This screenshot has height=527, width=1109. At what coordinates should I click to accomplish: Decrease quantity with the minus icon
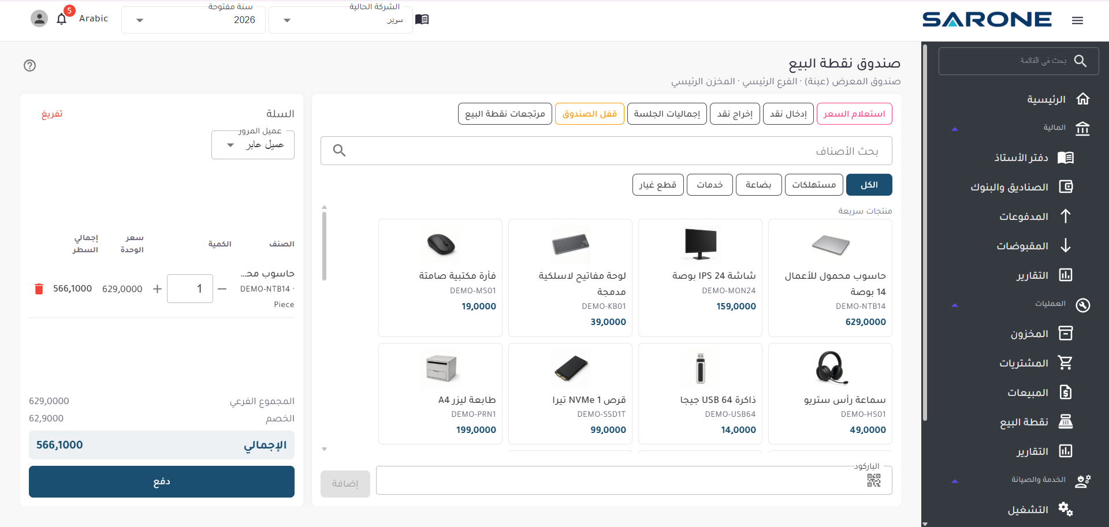[x=222, y=289]
